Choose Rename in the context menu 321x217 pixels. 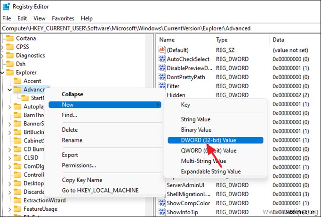pyautogui.click(x=105, y=140)
